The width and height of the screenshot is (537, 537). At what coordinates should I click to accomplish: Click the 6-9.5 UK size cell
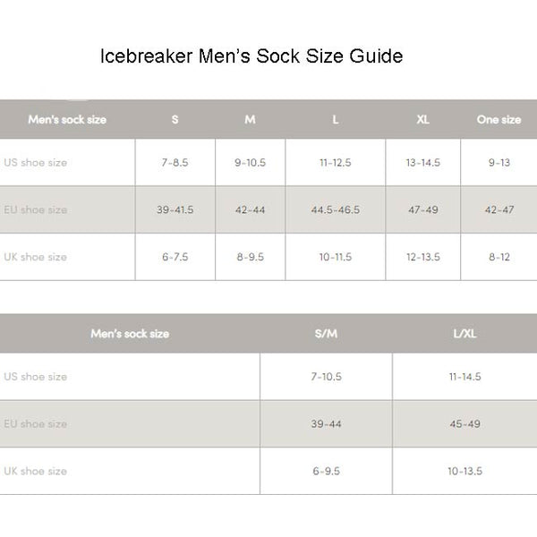tap(326, 472)
